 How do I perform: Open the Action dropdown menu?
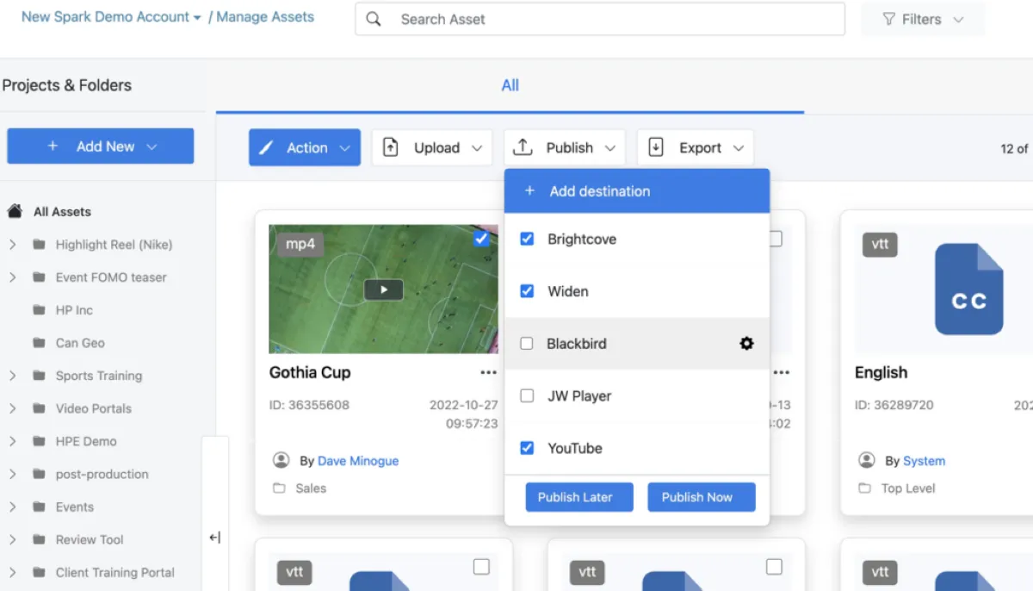click(305, 147)
